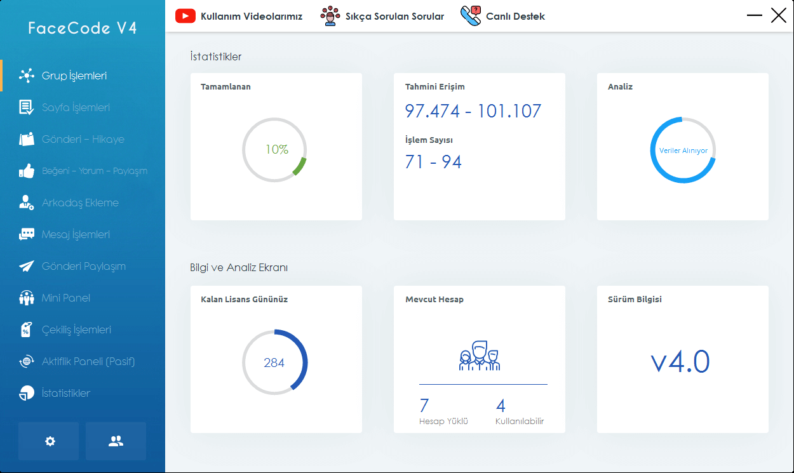Click the Kalan Lisans Gününüz title
794x473 pixels.
(x=244, y=300)
